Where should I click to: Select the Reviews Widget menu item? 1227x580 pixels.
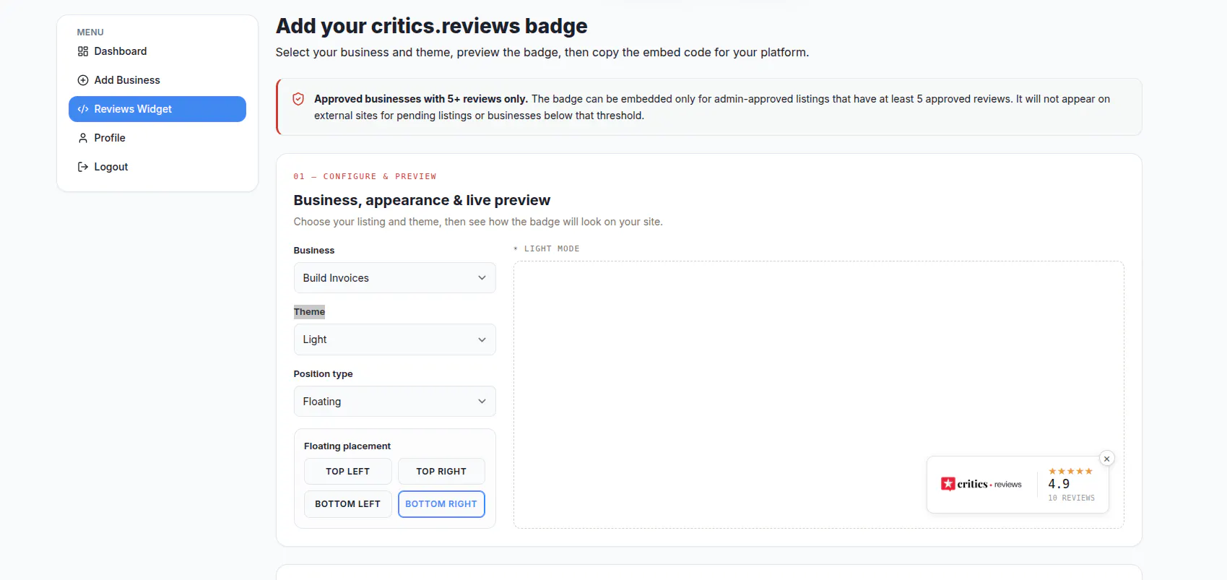157,109
